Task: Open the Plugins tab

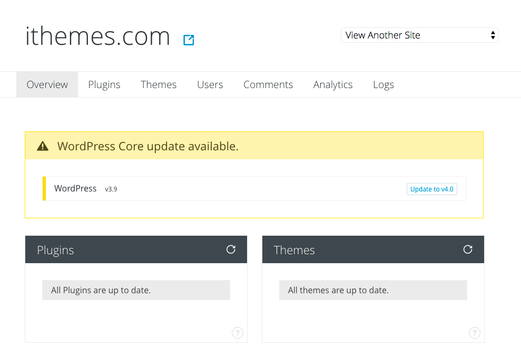Action: click(104, 84)
